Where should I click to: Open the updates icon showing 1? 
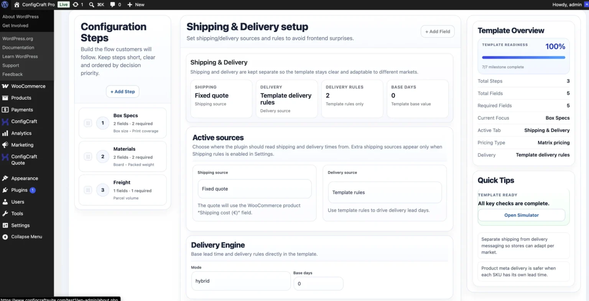pyautogui.click(x=76, y=5)
